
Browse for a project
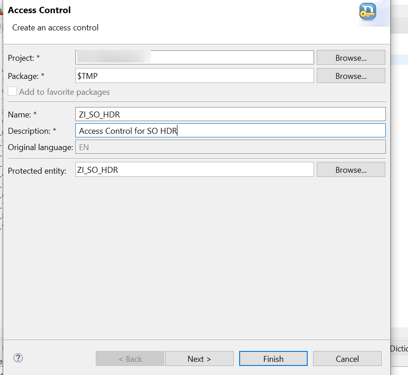pyautogui.click(x=351, y=58)
